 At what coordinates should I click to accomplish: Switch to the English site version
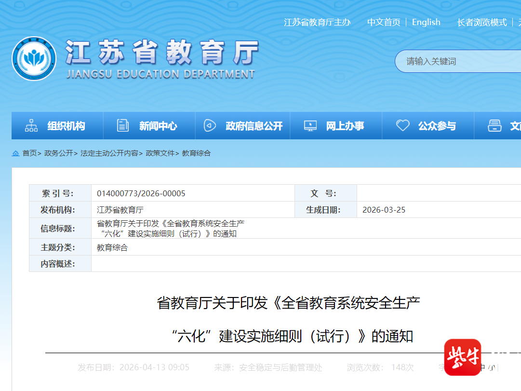pyautogui.click(x=426, y=22)
